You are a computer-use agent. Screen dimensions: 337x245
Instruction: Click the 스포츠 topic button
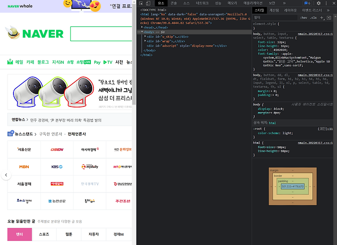pyautogui.click(x=44, y=234)
